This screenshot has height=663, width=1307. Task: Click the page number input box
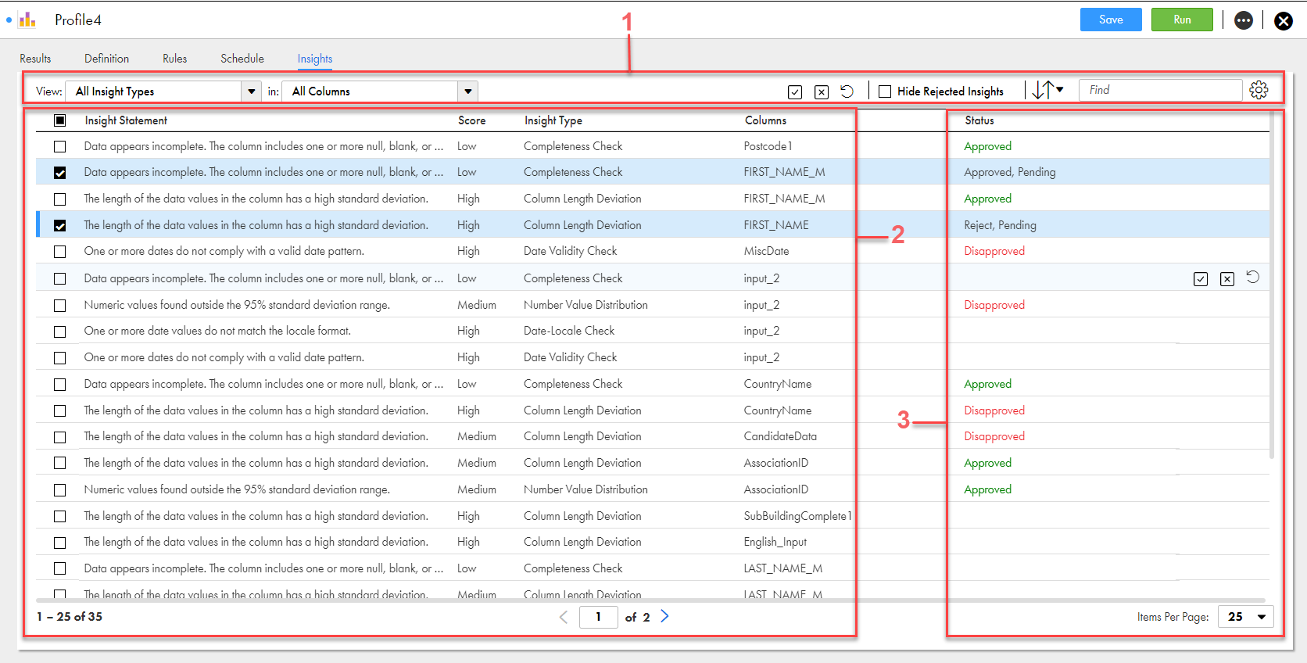(598, 617)
